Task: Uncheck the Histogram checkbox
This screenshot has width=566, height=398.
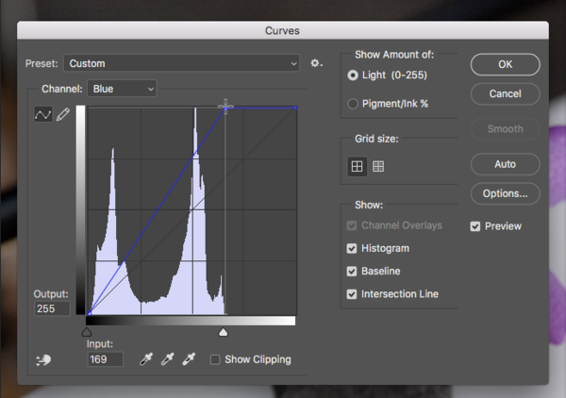Action: coord(353,248)
